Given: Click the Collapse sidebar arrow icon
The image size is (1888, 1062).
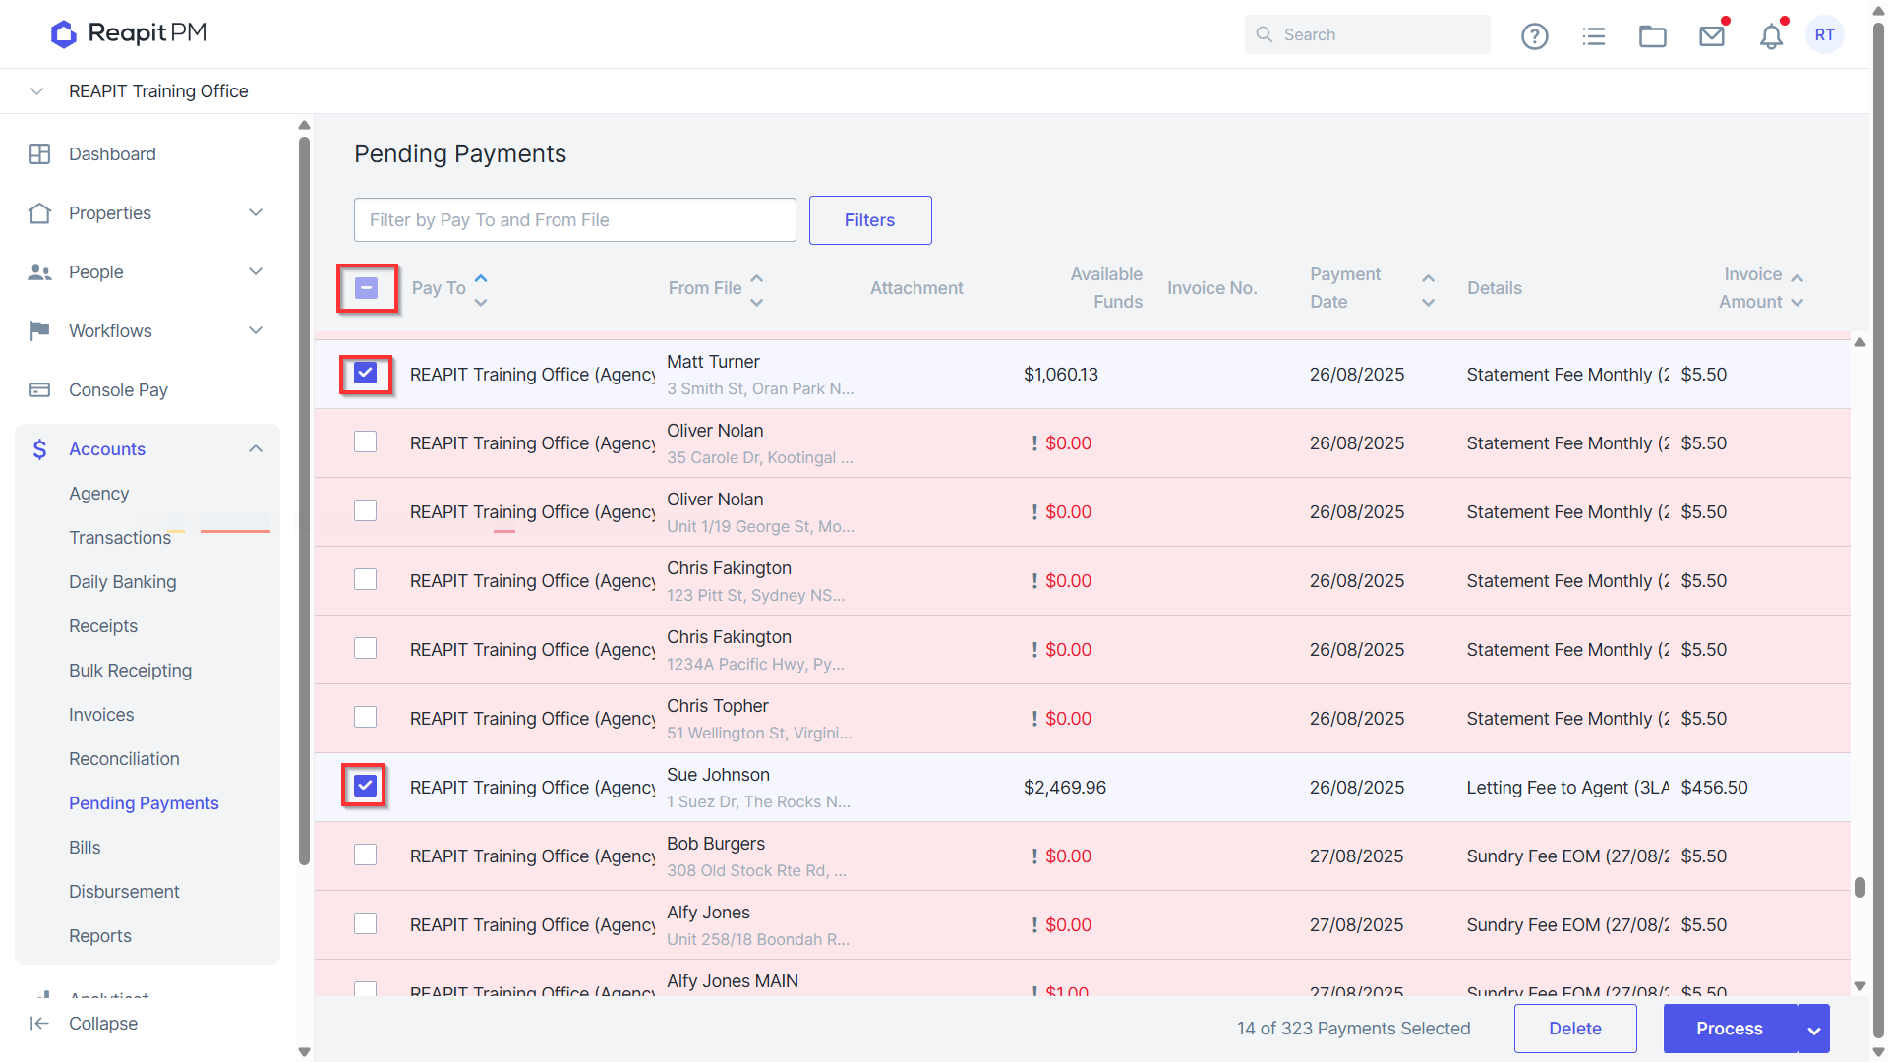Looking at the screenshot, I should 39,1023.
